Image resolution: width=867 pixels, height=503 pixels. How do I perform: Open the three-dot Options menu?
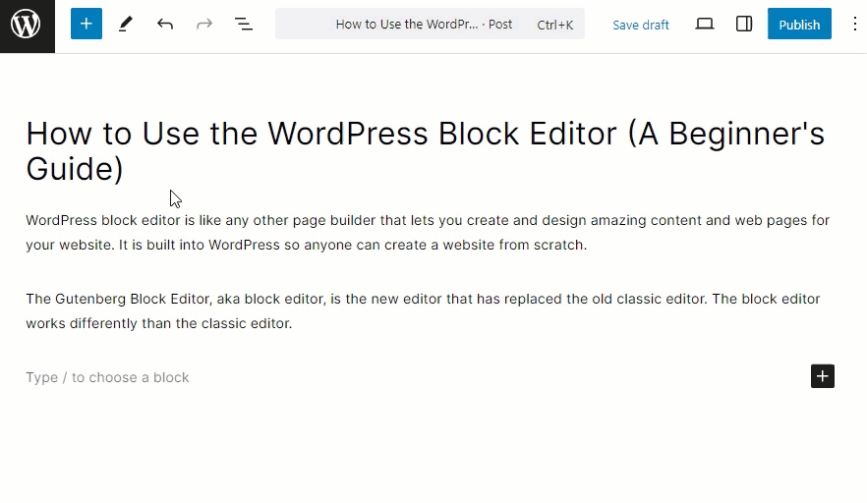(x=855, y=24)
